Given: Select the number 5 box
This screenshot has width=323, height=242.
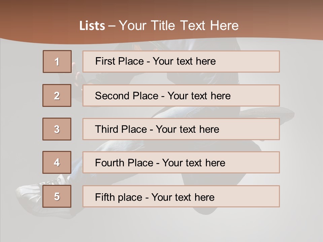Looking at the screenshot, I should pyautogui.click(x=57, y=196).
